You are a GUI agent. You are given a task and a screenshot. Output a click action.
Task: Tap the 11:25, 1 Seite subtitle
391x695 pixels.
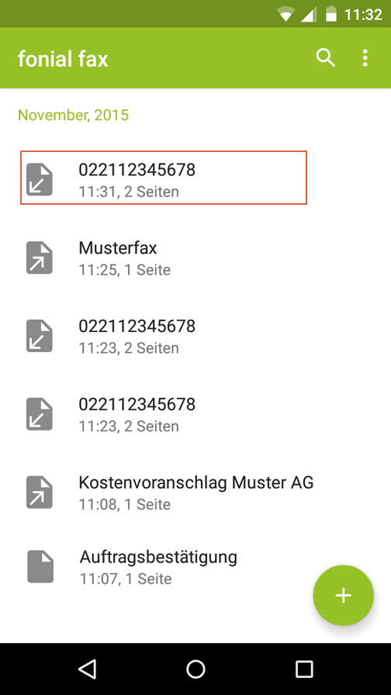click(x=125, y=269)
